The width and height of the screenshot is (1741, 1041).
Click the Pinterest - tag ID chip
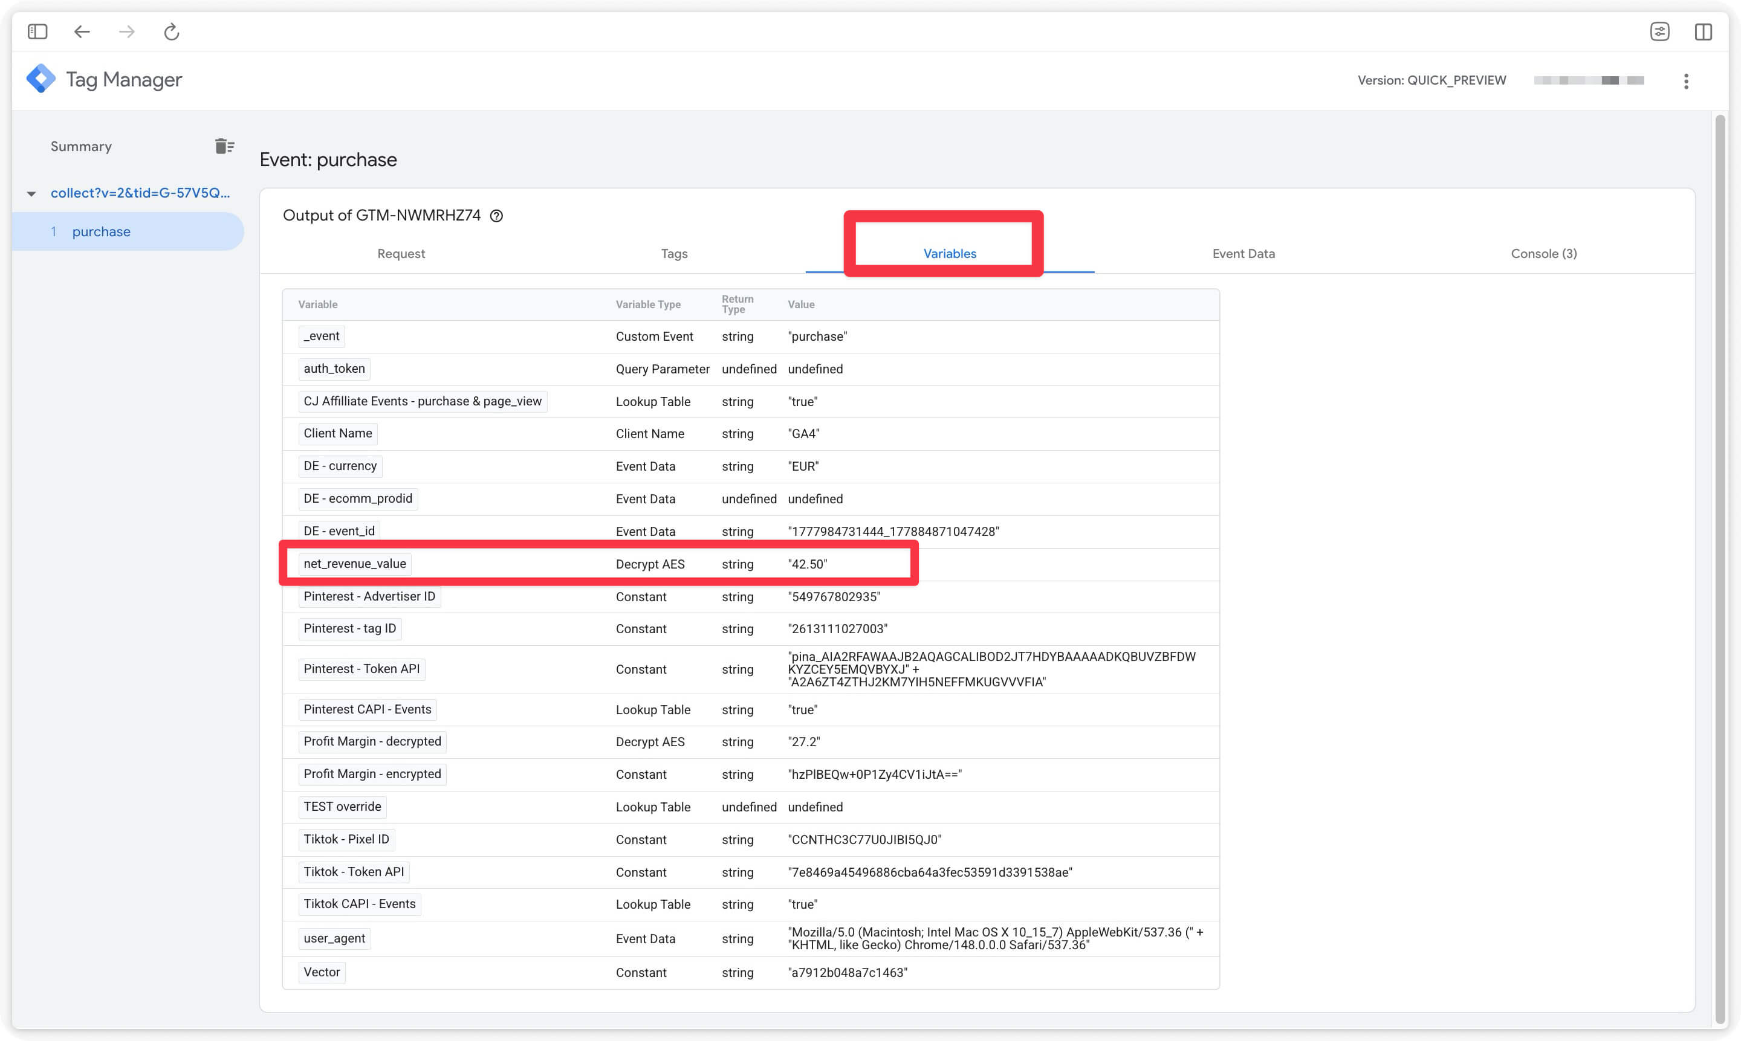349,628
